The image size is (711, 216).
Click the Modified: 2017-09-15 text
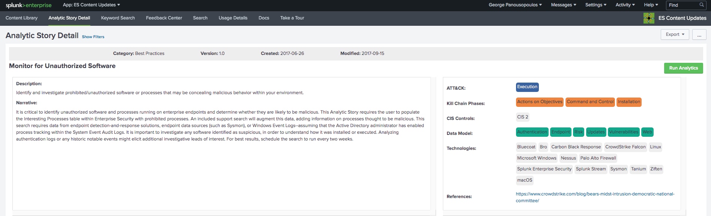362,53
